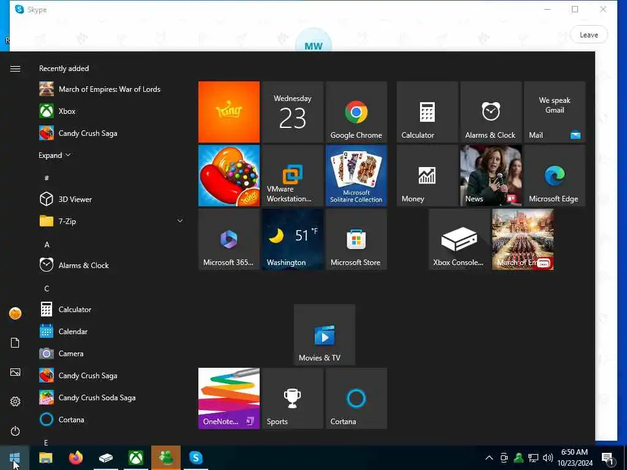The image size is (627, 470).
Task: Open Microsoft Solitaire Collection tile
Action: tap(356, 176)
